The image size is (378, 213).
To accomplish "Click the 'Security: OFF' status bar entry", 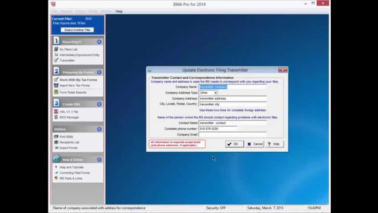I will click(x=216, y=208).
